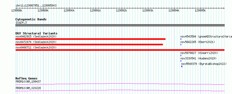Click the gray 11q24.3 cytogenetic band bar
The height and width of the screenshot is (94, 232).
tap(120, 25)
